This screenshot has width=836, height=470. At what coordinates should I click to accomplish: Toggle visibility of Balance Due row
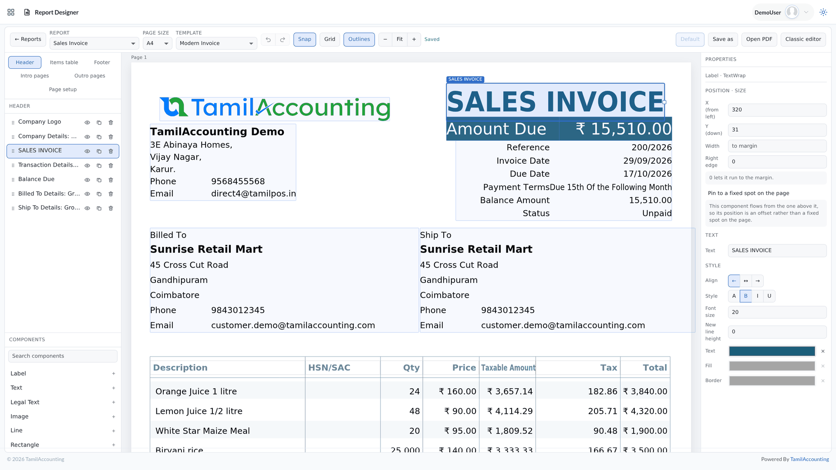(x=87, y=180)
